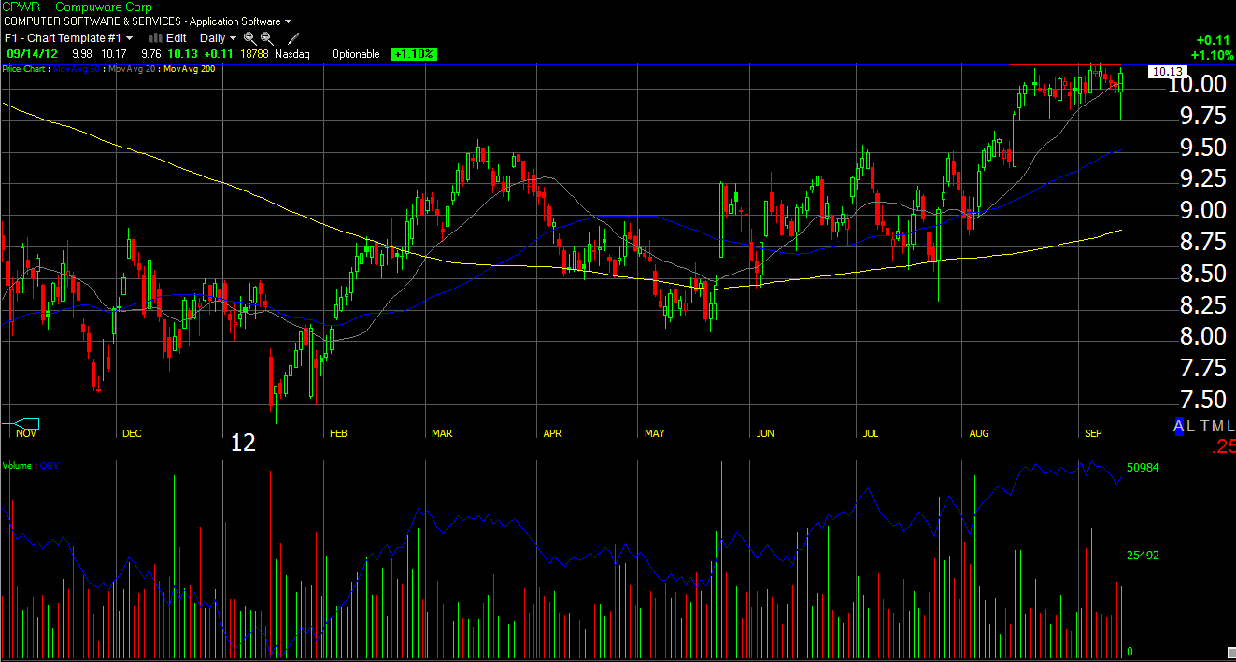1236x662 pixels.
Task: Select the pencil drawing tool
Action: coord(293,38)
